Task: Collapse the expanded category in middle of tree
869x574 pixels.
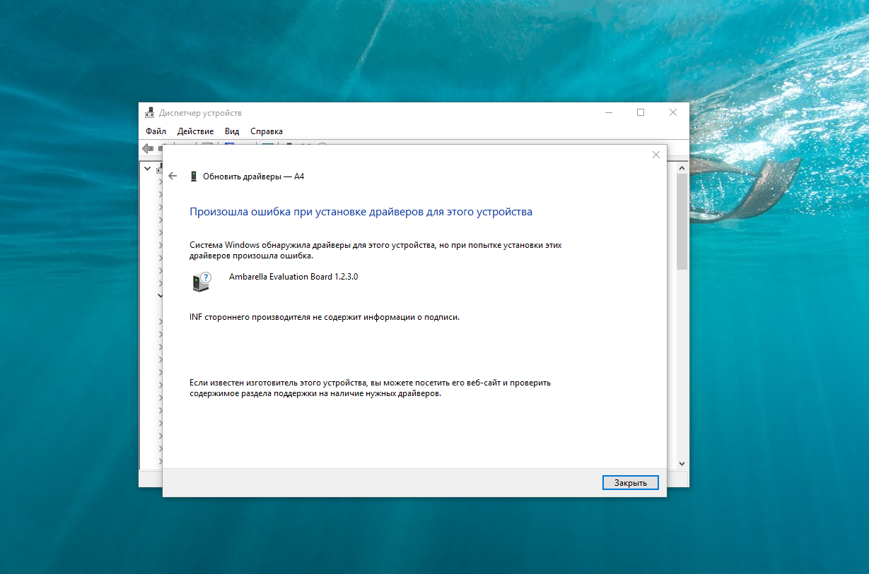Action: click(x=161, y=295)
